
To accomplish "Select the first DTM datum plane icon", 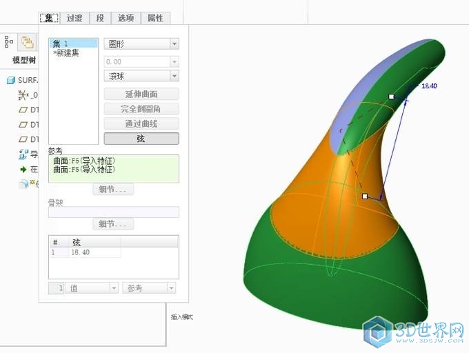I will [x=23, y=110].
